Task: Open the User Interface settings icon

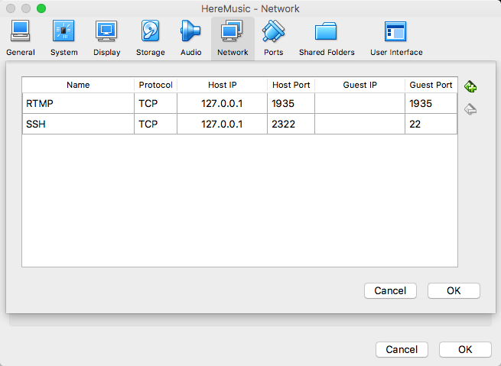Action: point(396,38)
